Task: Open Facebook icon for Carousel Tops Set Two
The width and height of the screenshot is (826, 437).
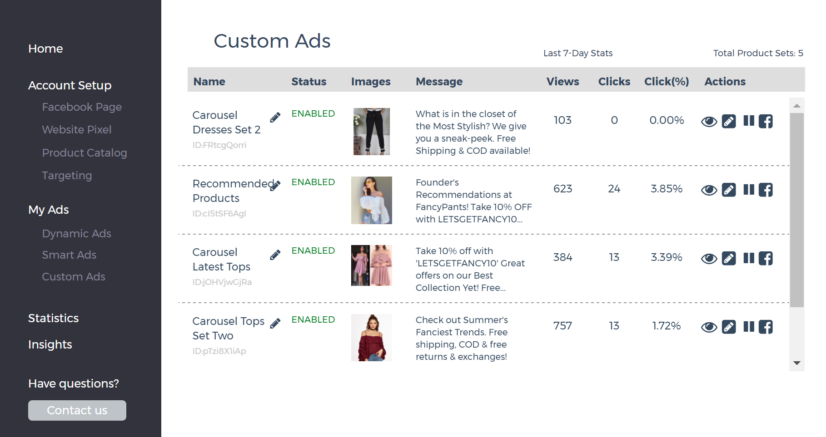Action: (766, 327)
